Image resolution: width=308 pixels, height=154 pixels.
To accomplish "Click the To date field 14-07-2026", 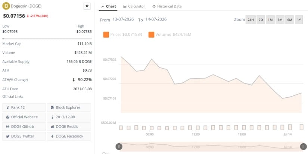I will (156, 19).
